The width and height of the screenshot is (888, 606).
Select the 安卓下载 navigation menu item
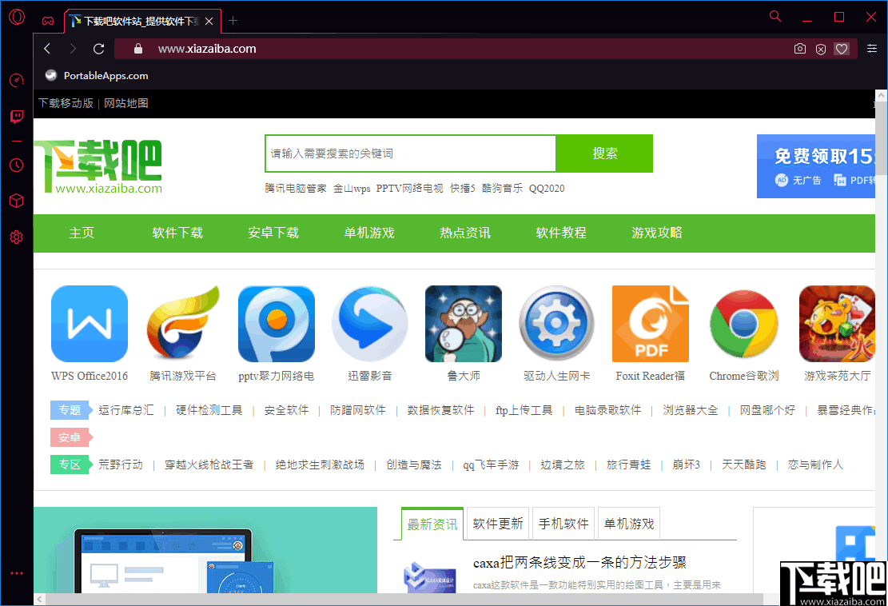[273, 233]
